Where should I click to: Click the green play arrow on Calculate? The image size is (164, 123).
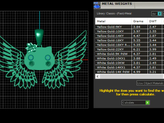(148, 102)
